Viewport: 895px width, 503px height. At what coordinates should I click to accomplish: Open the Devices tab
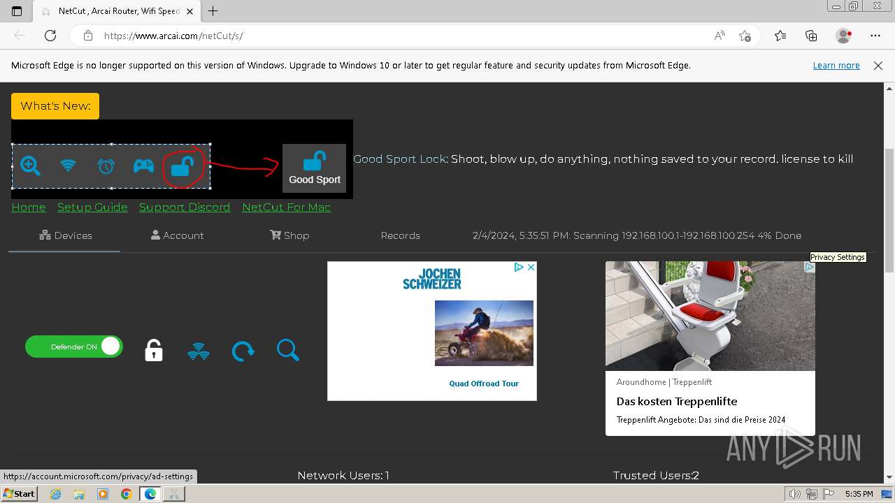(65, 235)
